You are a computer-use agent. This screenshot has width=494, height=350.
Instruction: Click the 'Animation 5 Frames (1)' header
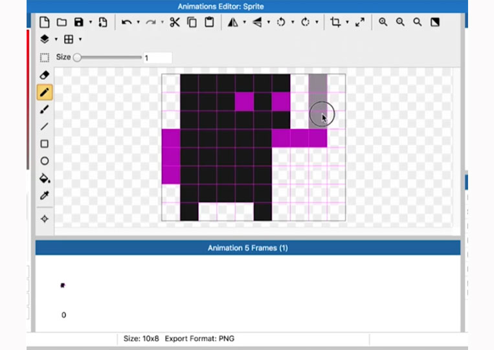tap(247, 248)
